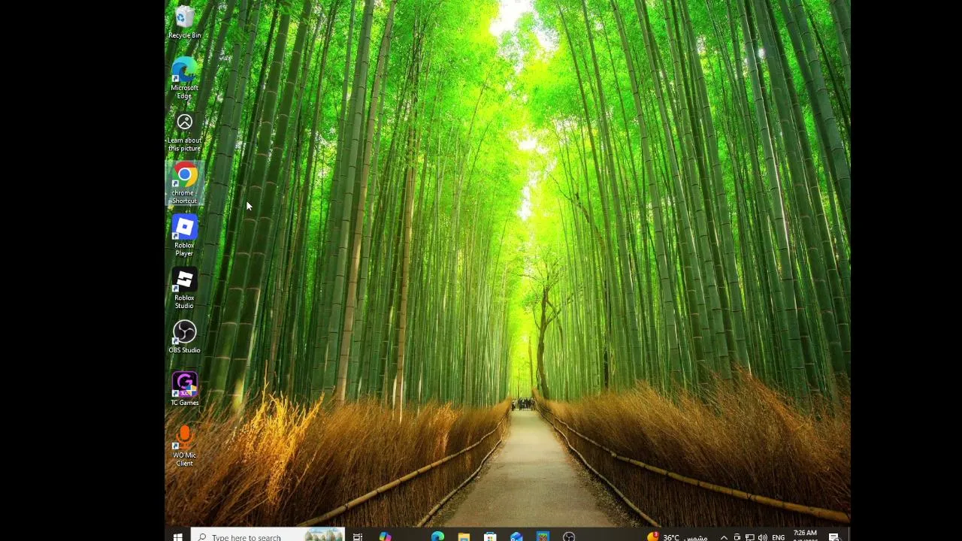Select the Recycle Bin desktop icon
This screenshot has height=541, width=962.
coord(184,23)
